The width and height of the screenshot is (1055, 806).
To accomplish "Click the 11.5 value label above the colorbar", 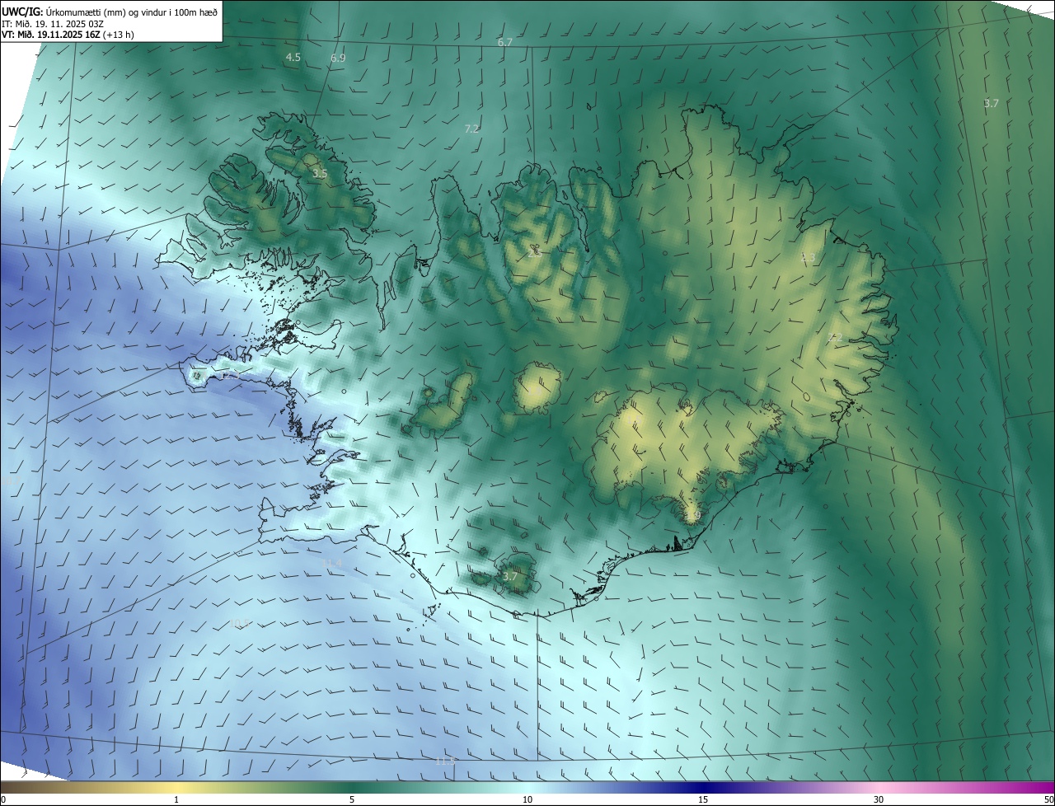I will click(445, 761).
